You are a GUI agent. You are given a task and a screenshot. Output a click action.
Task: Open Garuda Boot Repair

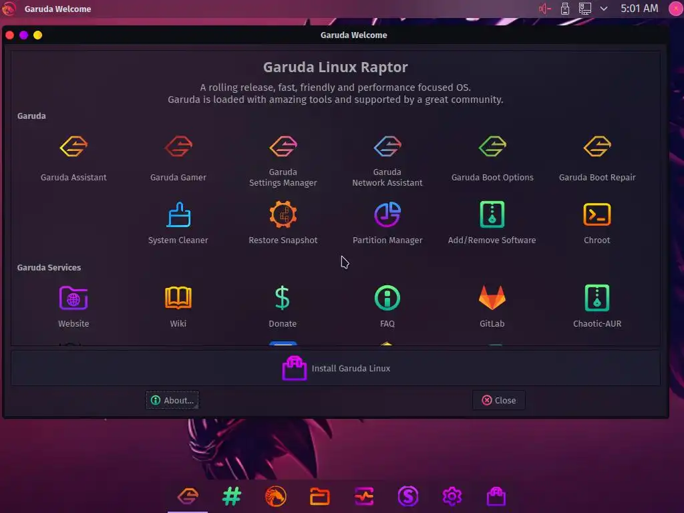(x=597, y=158)
